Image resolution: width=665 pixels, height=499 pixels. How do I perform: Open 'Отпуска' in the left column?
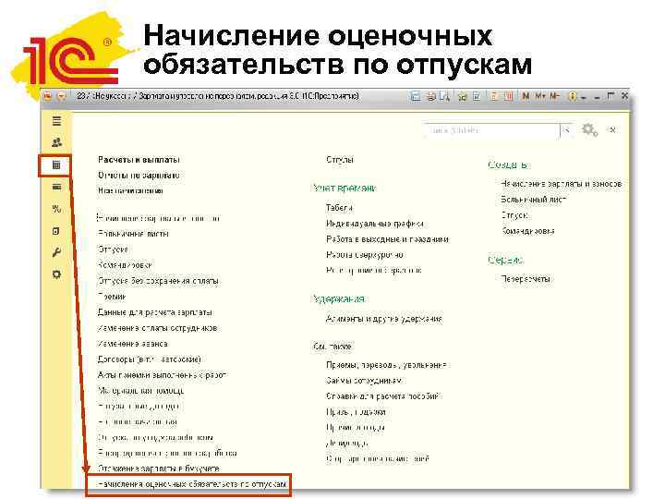[x=113, y=249]
